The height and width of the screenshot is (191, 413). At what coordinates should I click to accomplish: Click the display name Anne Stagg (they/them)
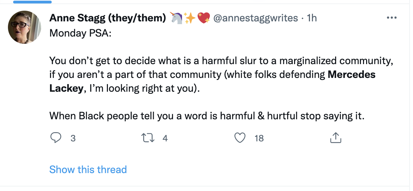[108, 18]
